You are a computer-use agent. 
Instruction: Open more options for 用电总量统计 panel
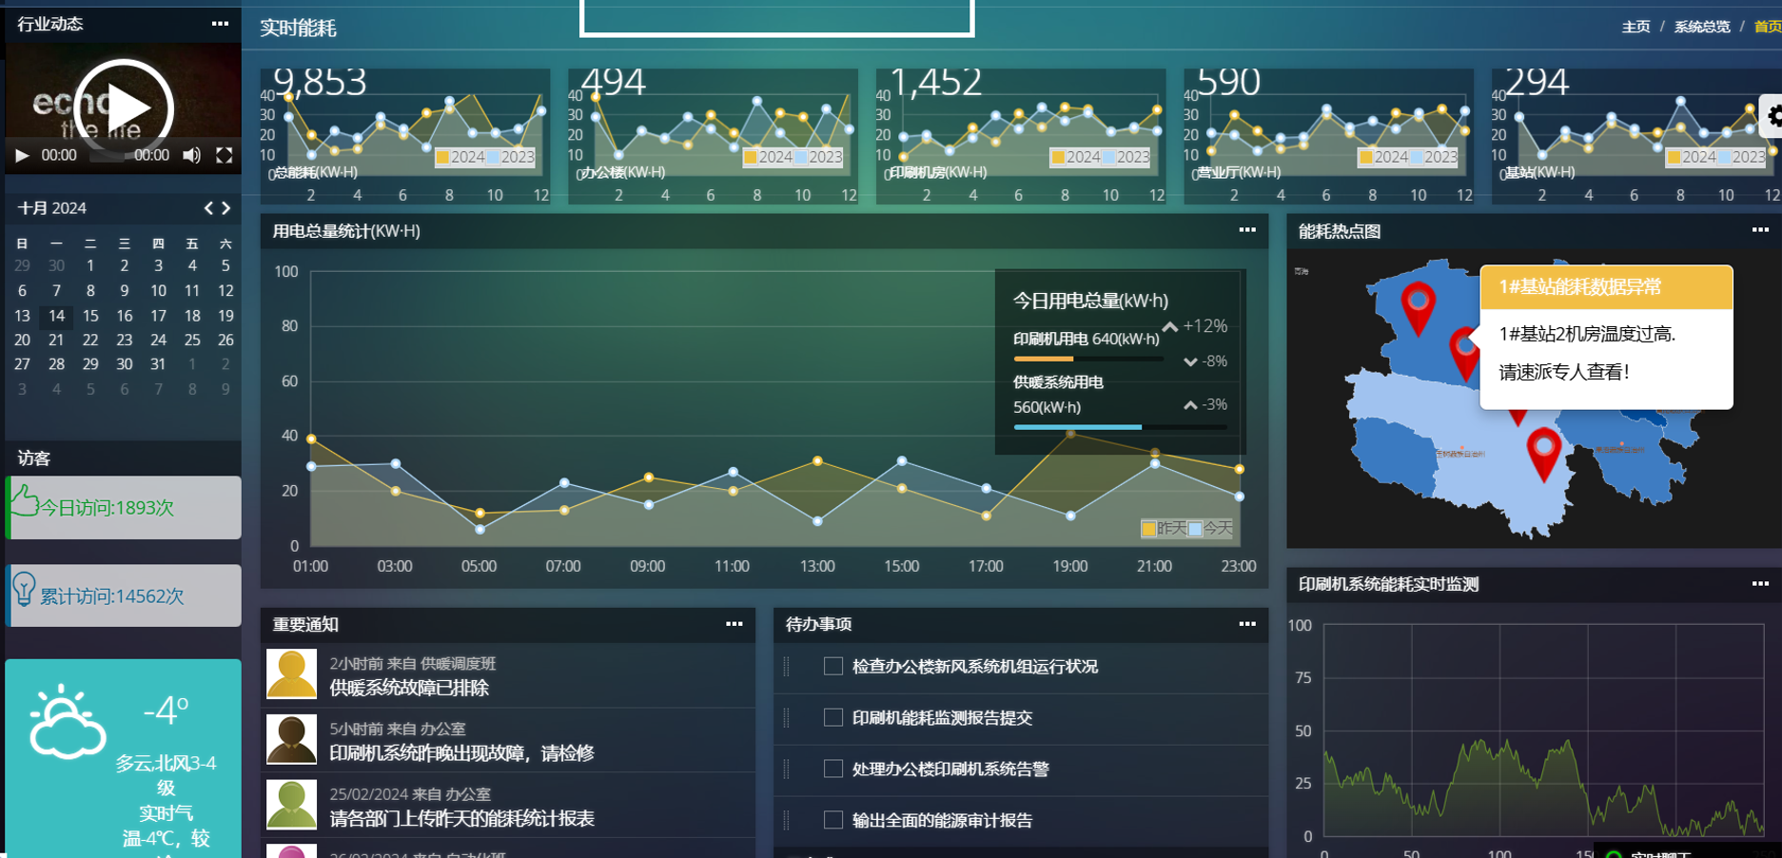[1247, 230]
